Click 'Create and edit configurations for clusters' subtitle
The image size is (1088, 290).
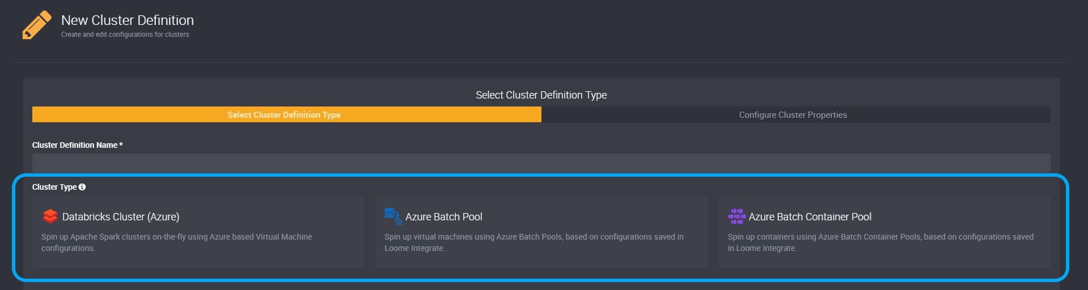pyautogui.click(x=125, y=35)
